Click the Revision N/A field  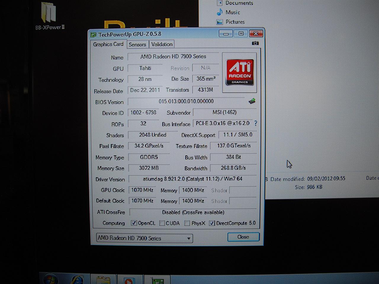pos(206,68)
